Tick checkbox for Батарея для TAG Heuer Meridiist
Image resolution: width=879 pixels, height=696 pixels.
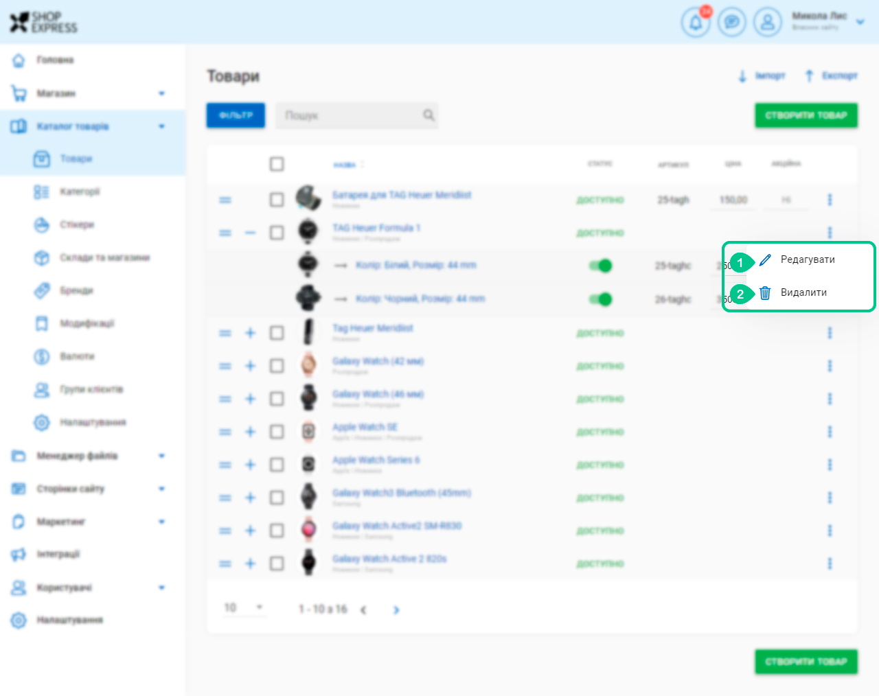(x=277, y=200)
